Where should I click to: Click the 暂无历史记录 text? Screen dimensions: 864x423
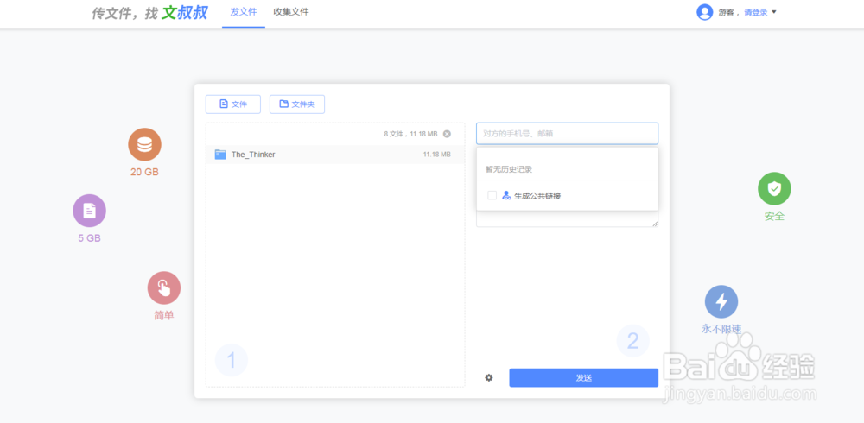click(x=509, y=169)
